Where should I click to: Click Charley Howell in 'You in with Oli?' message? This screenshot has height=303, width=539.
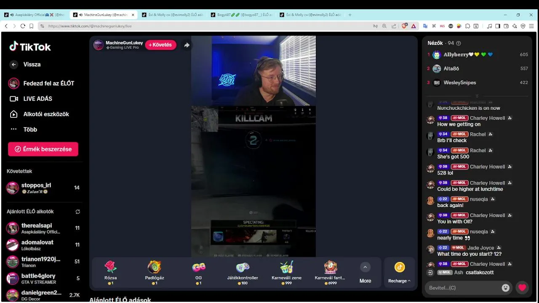487,215
